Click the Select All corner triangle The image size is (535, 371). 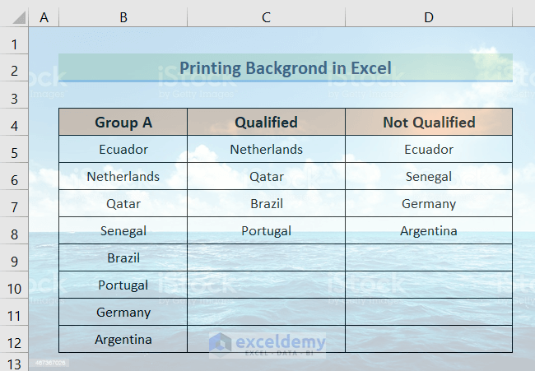click(x=14, y=17)
